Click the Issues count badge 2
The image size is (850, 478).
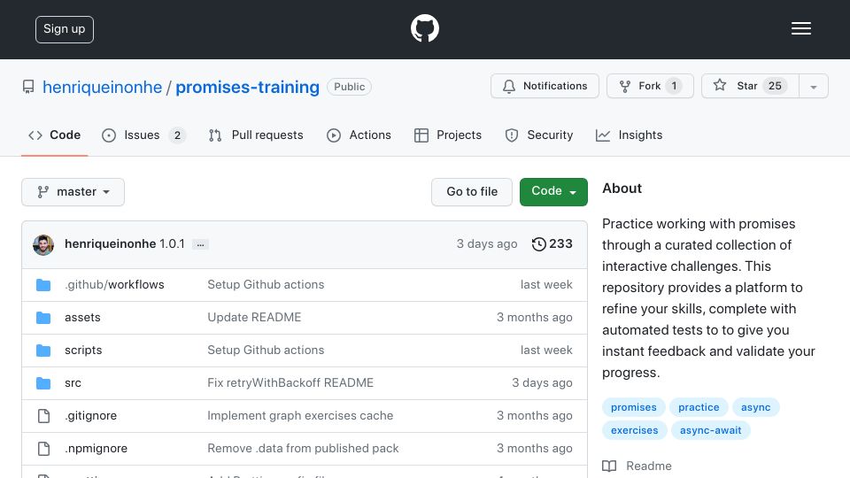click(177, 135)
